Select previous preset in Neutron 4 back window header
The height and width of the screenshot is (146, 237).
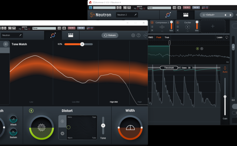point(117,8)
